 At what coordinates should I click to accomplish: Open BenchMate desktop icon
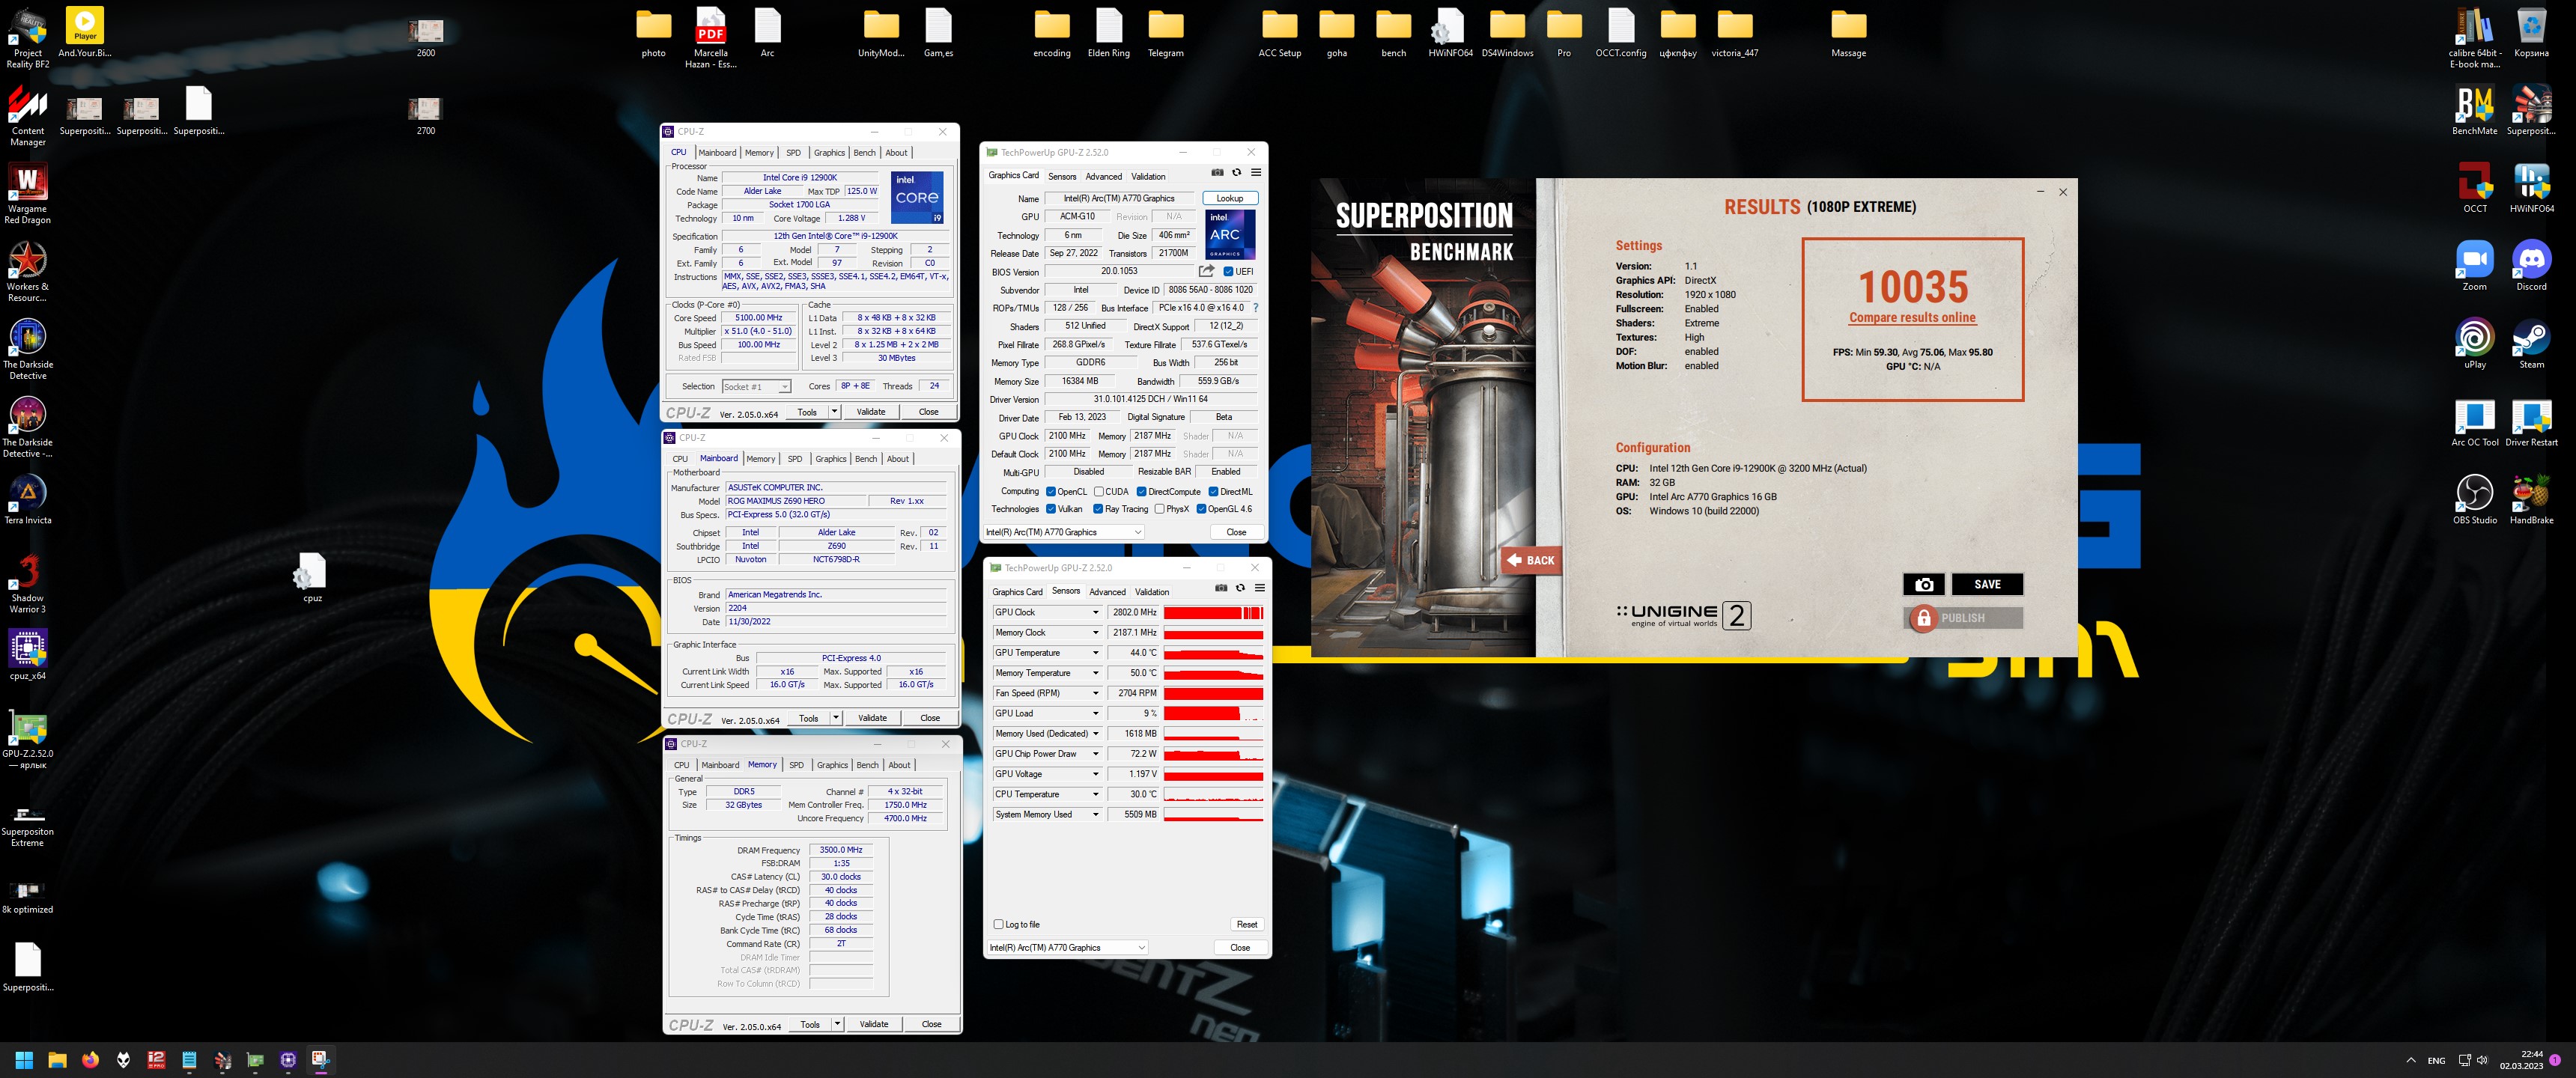(x=2474, y=111)
